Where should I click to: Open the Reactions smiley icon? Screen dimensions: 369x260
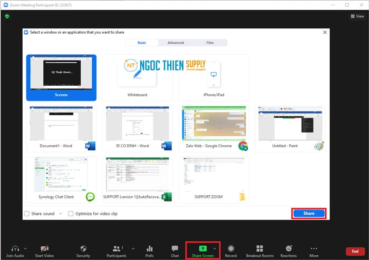tap(289, 248)
